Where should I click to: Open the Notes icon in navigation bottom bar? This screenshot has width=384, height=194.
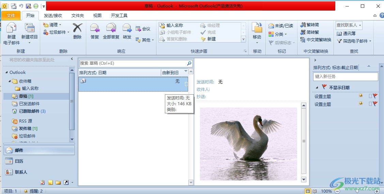[x=50, y=182]
